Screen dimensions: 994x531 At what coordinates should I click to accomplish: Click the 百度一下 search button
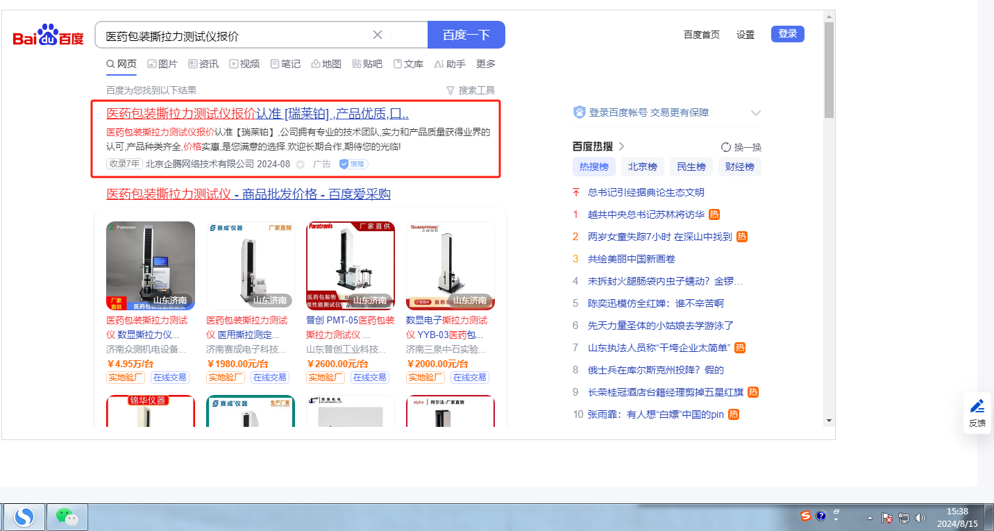[x=466, y=35]
